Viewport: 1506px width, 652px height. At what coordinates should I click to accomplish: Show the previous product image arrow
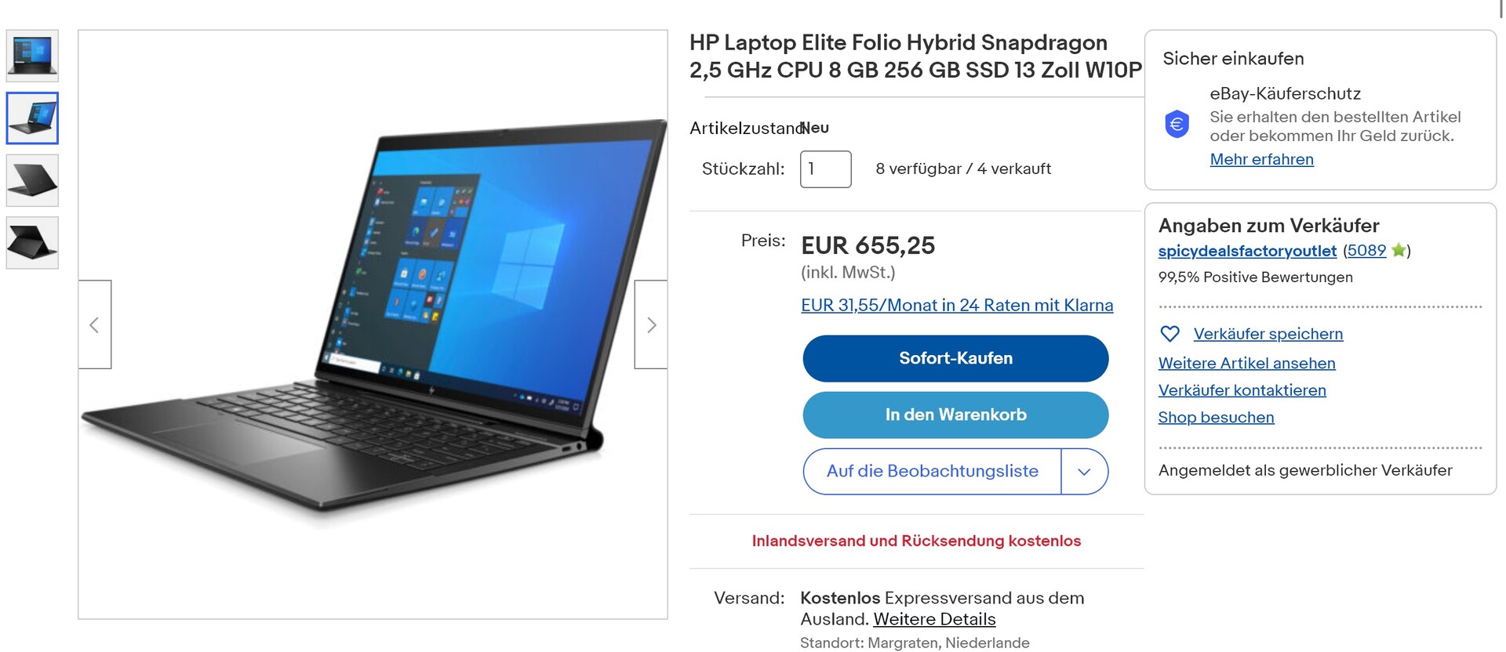click(95, 324)
